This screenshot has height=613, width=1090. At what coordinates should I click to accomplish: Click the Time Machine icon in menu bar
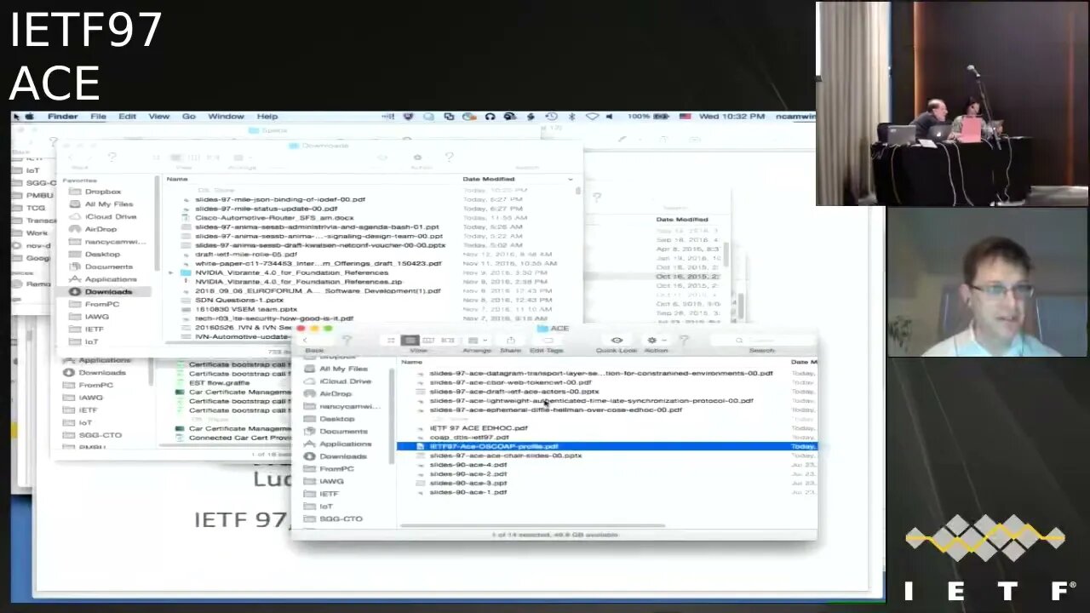coord(551,117)
